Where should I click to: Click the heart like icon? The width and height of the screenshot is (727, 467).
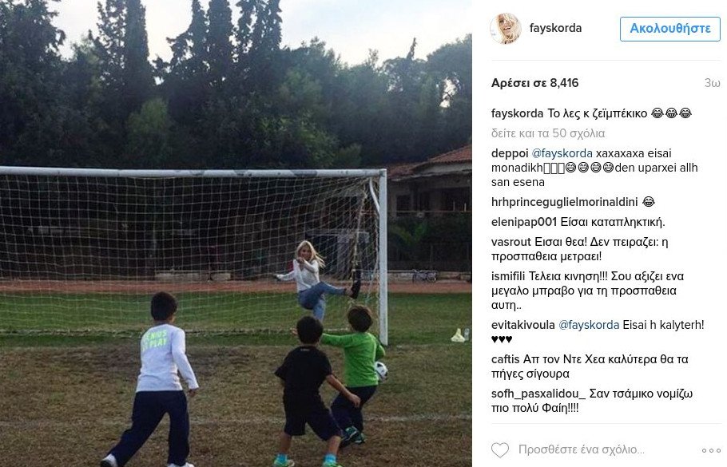500,450
